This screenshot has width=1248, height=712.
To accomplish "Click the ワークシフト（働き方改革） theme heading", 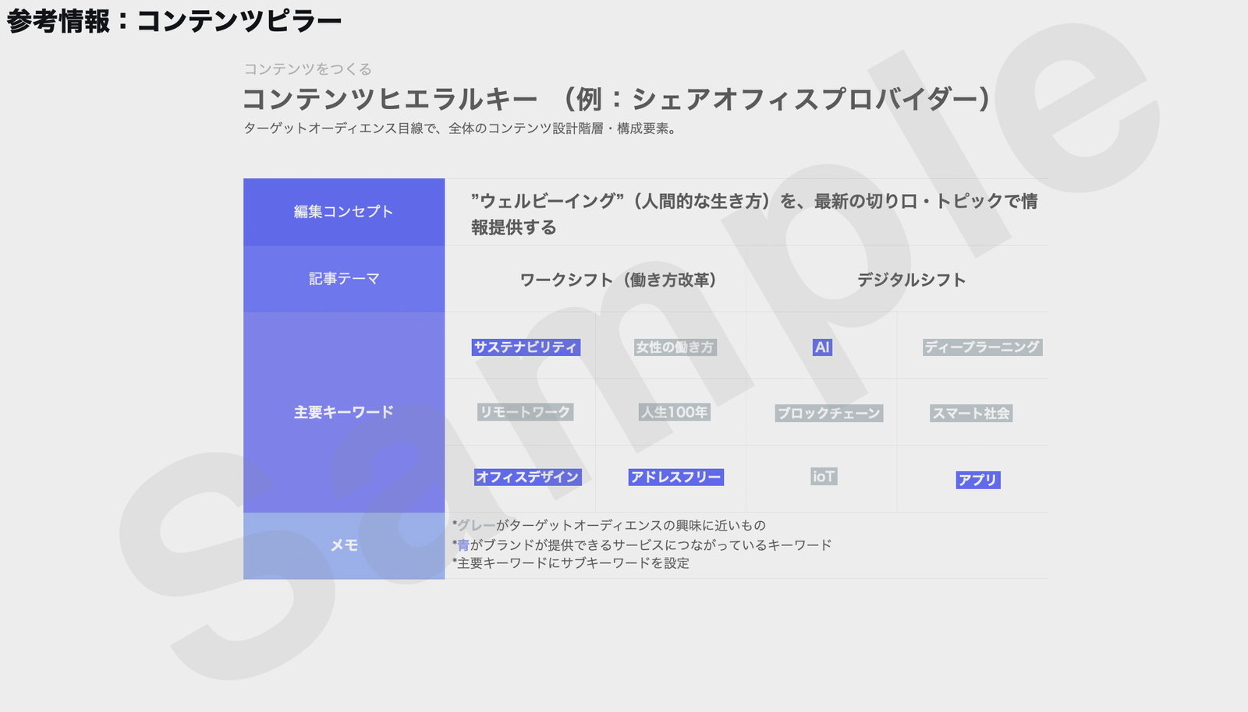I will [618, 280].
